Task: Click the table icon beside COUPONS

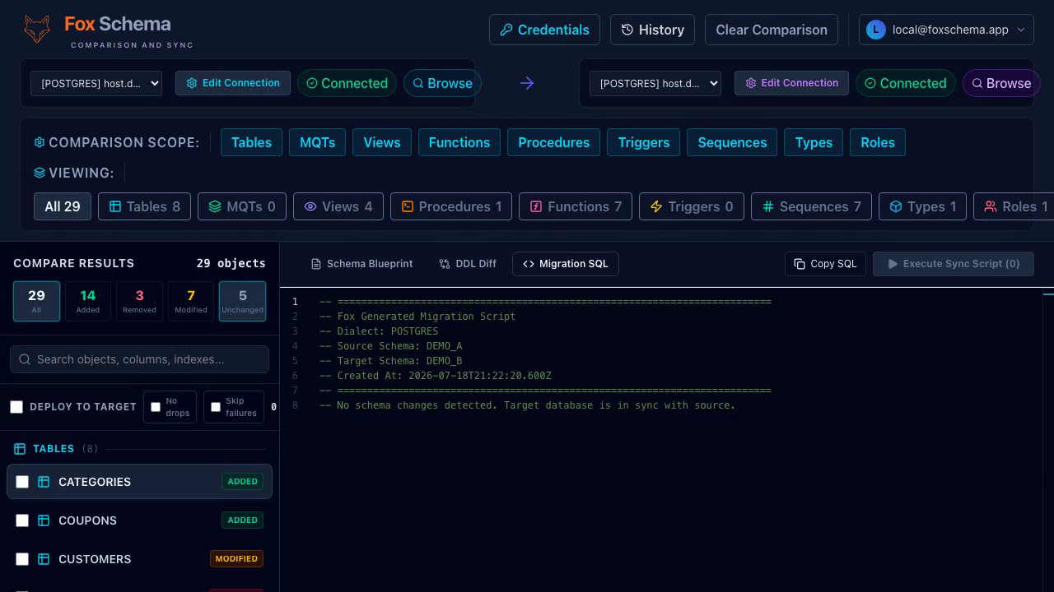Action: coord(44,520)
